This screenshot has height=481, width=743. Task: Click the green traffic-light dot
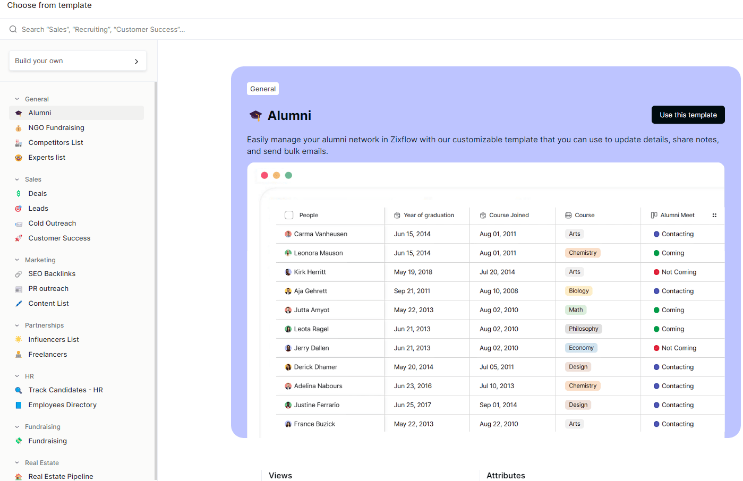[x=288, y=175]
